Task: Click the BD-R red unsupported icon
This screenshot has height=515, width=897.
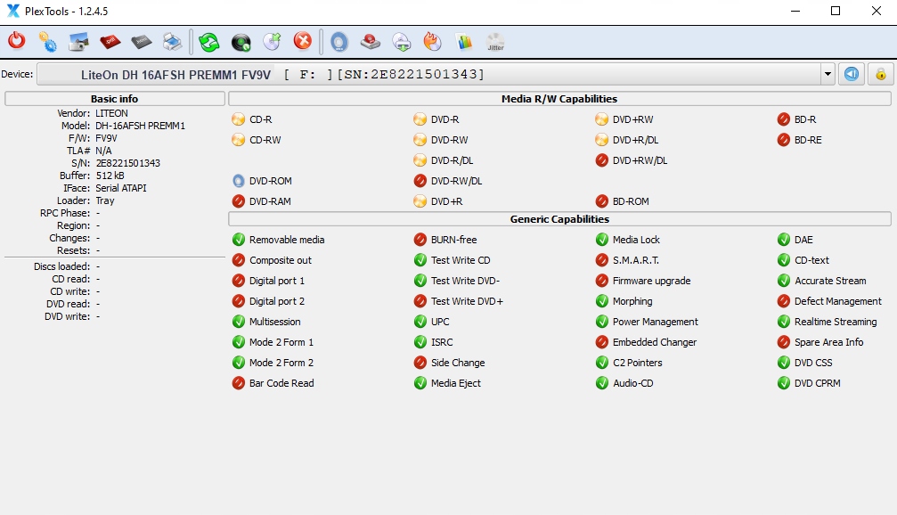Action: click(x=784, y=119)
